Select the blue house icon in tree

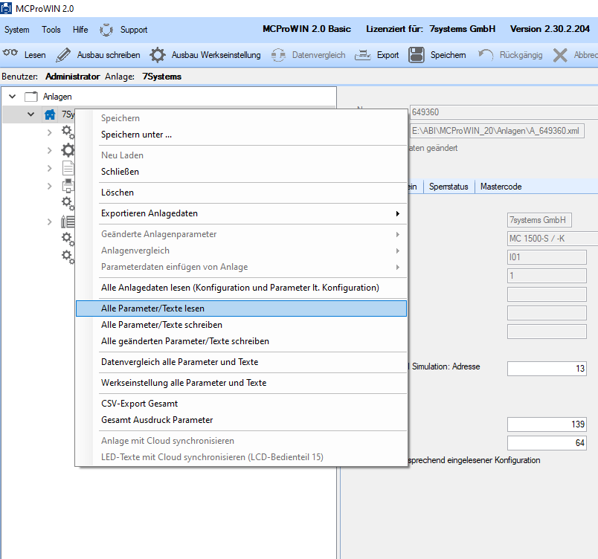(50, 114)
